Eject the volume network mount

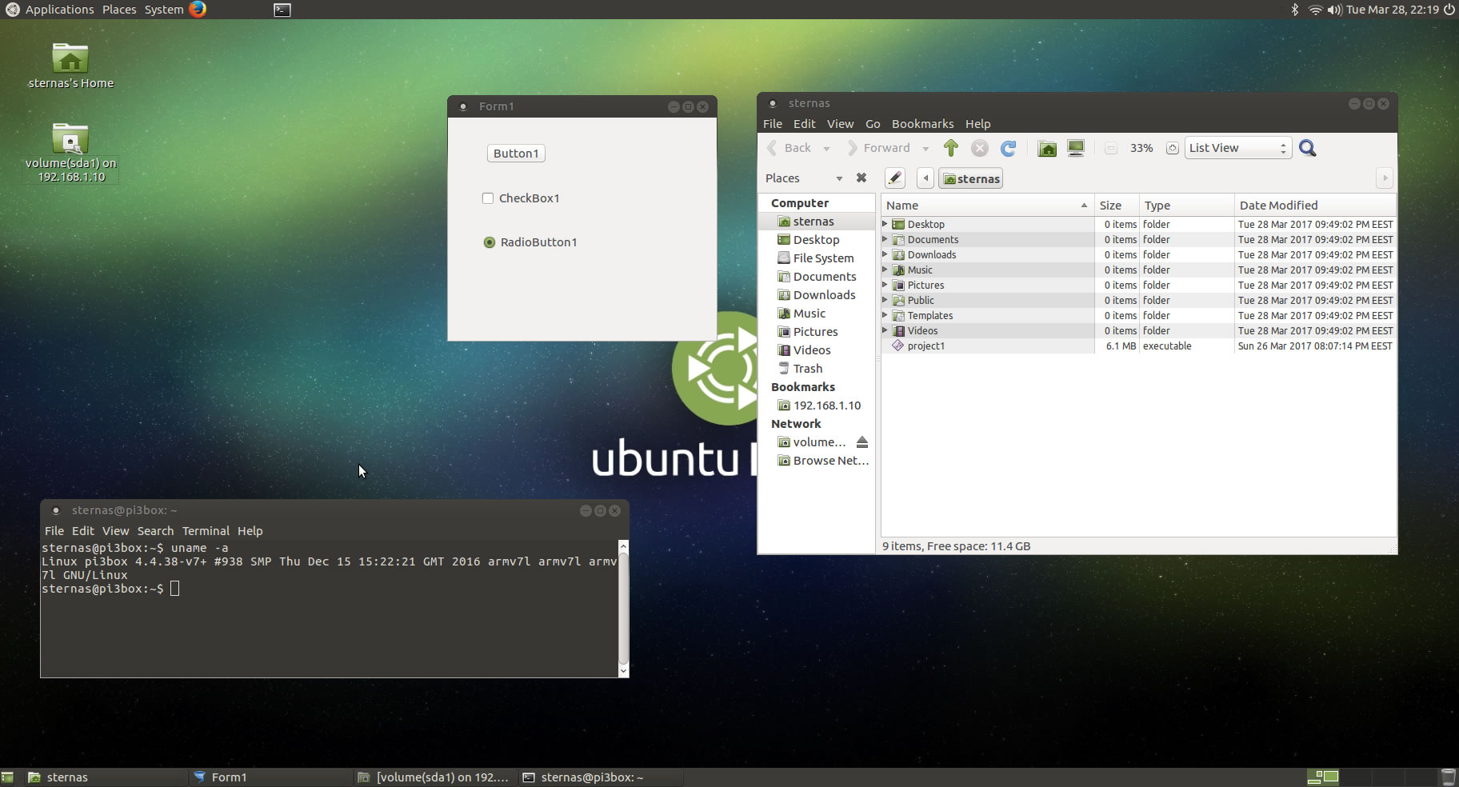[861, 442]
